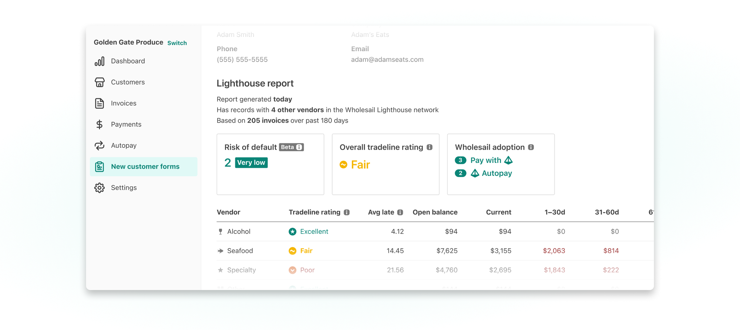This screenshot has height=330, width=740.
Task: Click info icon in Avg late column header
Action: (400, 212)
